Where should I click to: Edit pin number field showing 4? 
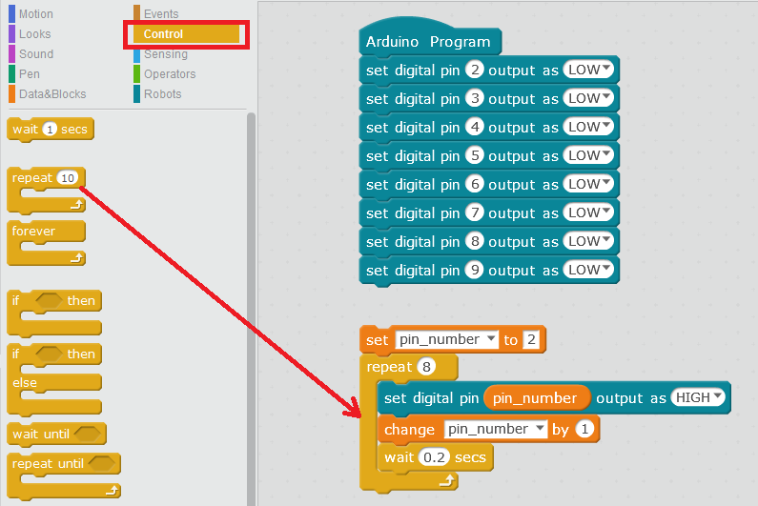tap(475, 127)
